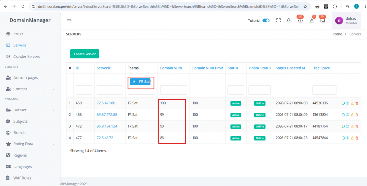Image resolution: width=367 pixels, height=186 pixels.
Task: Expand the Dataset sidebar menu
Action: point(30,110)
